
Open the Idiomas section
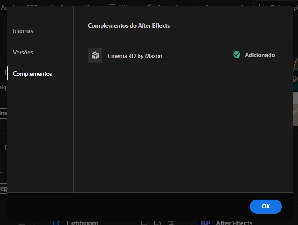tap(23, 31)
